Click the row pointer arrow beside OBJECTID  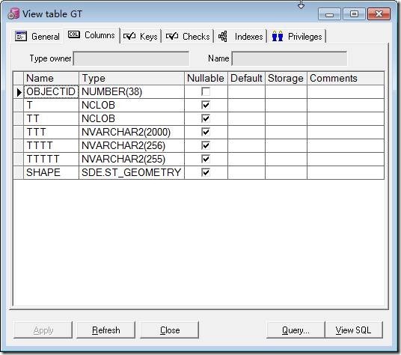click(x=19, y=92)
